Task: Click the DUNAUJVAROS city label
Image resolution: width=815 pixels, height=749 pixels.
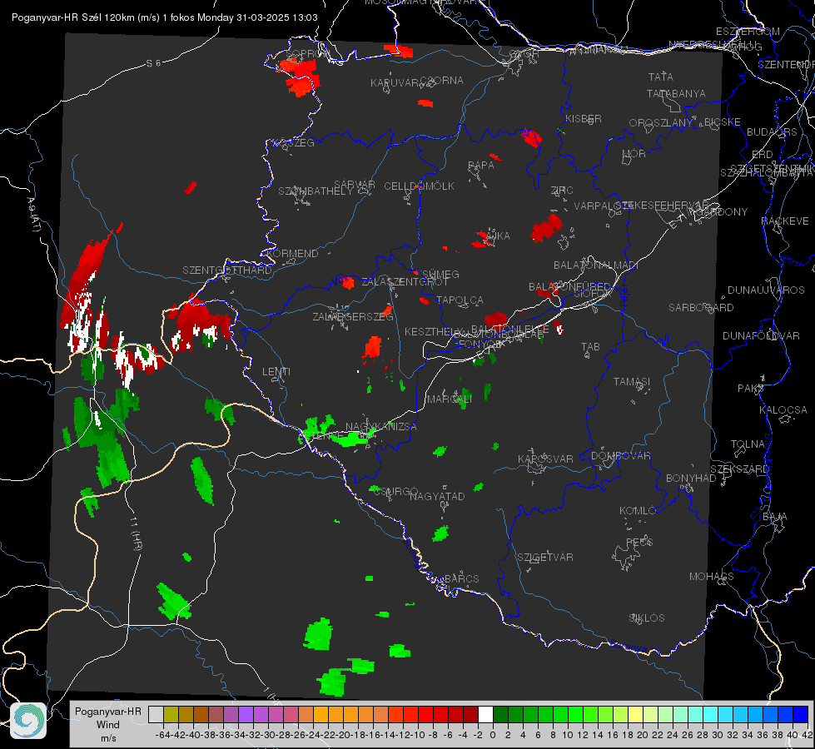Action: coord(766,290)
